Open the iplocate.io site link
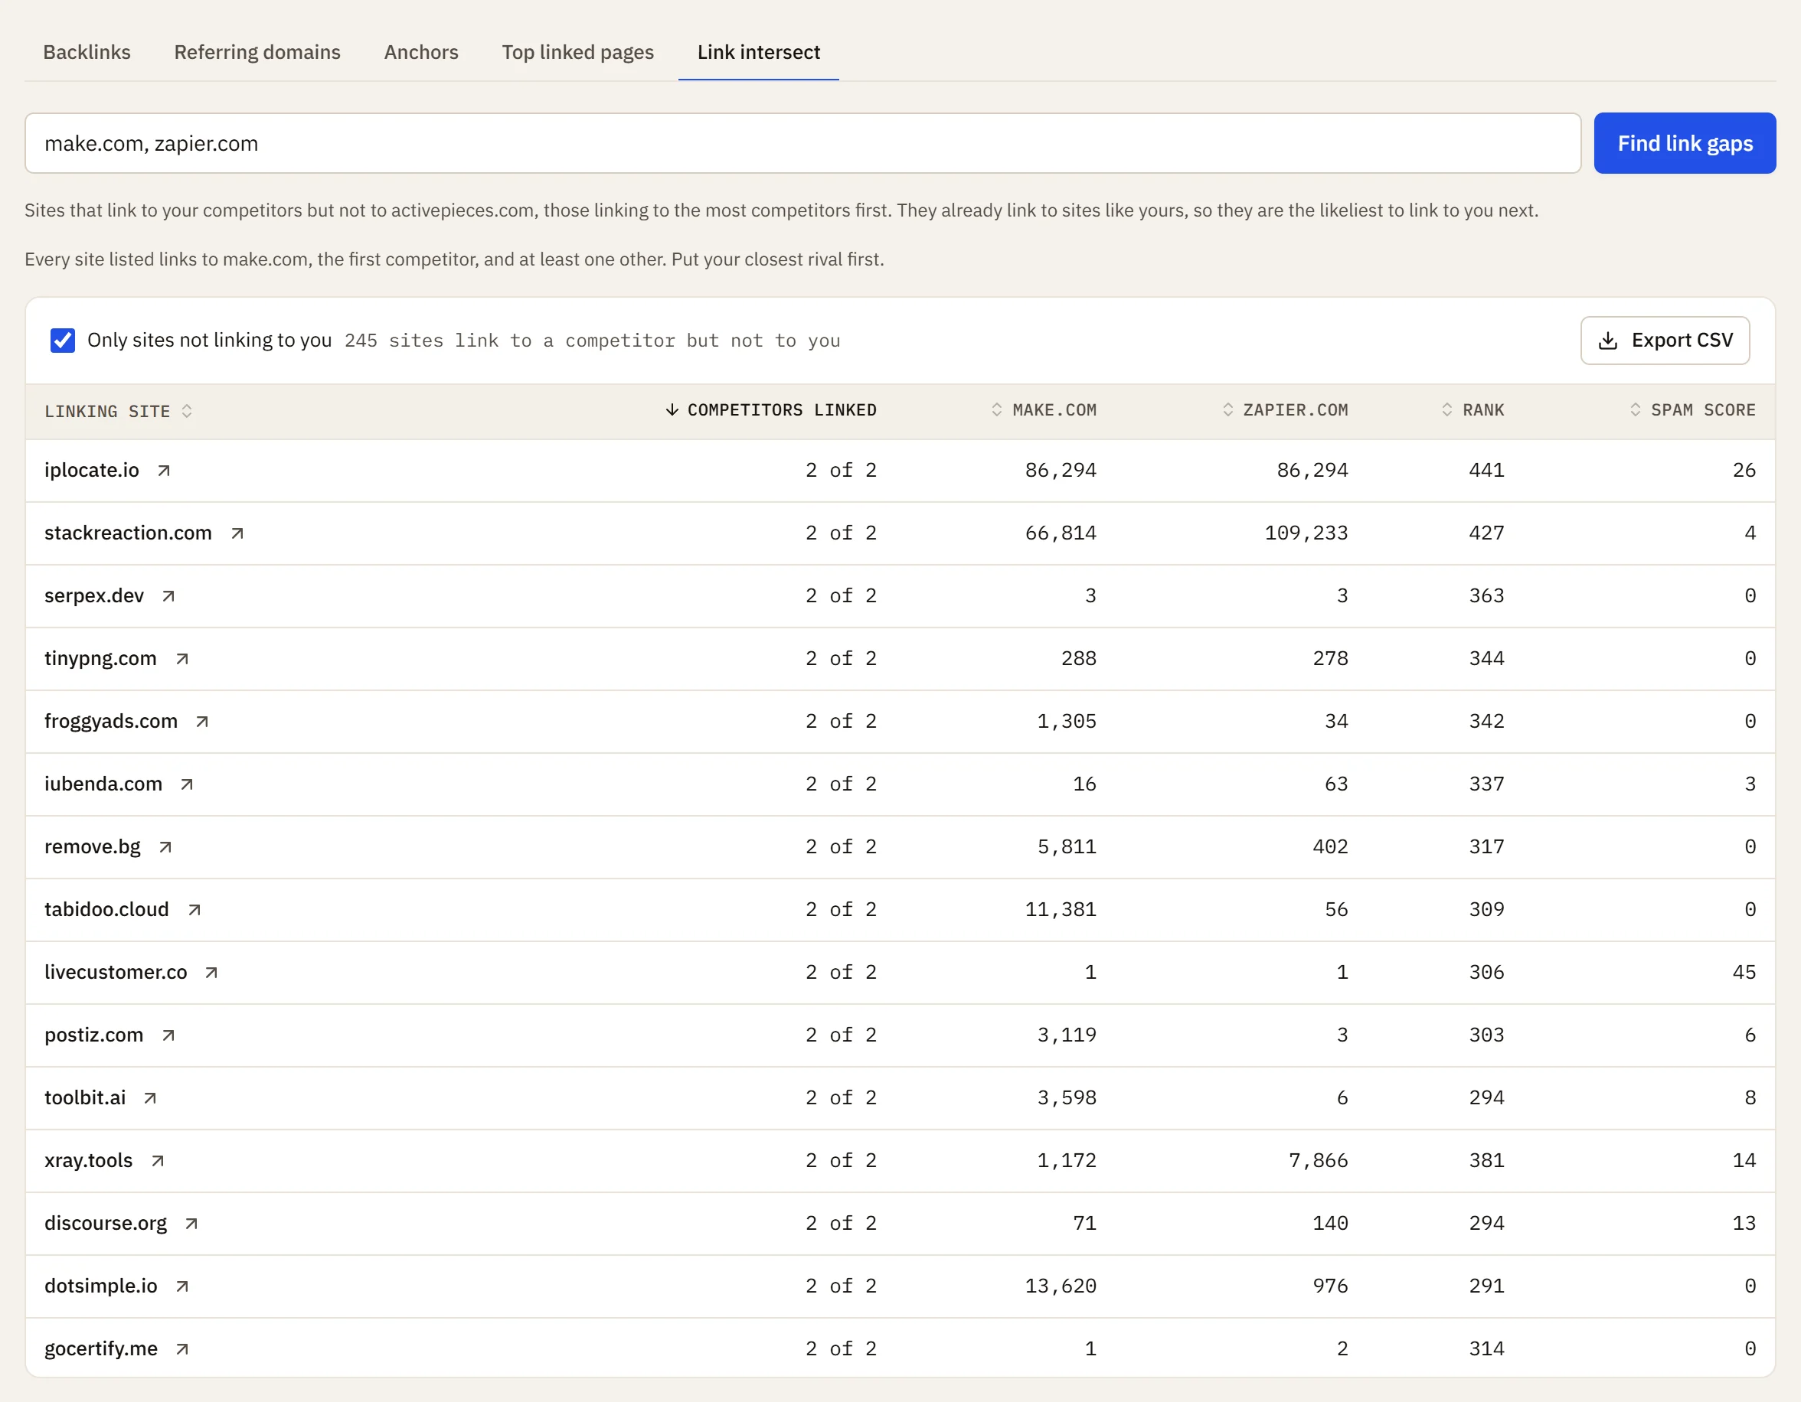Image resolution: width=1801 pixels, height=1402 pixels. point(92,470)
